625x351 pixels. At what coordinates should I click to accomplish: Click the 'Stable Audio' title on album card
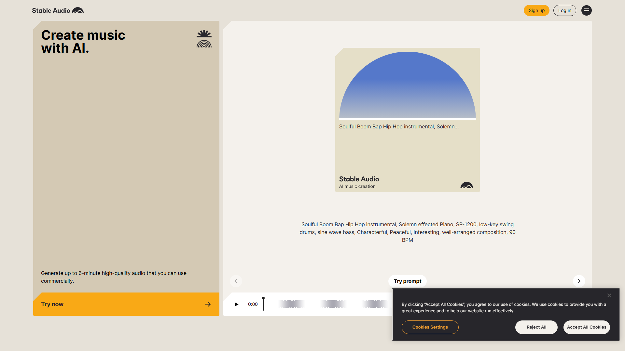(x=359, y=179)
